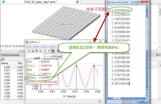Click the eigen_values document vertical scrollbar
Image resolution: width=161 pixels, height=104 pixels.
coord(147,47)
